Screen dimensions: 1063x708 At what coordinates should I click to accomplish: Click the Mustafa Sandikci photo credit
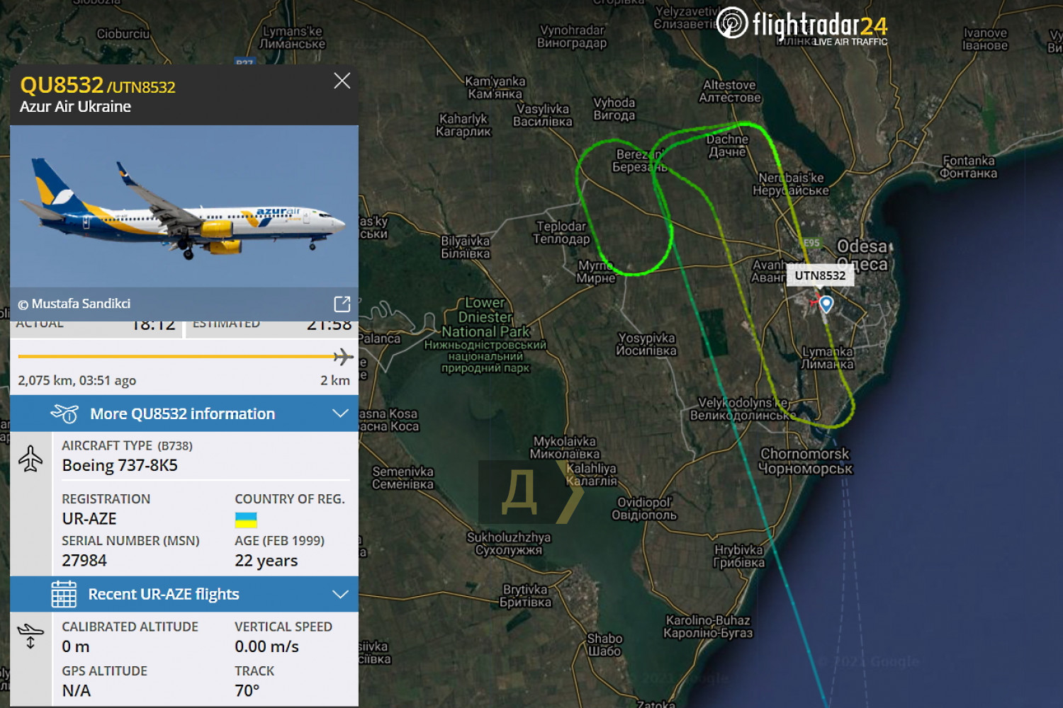point(74,304)
